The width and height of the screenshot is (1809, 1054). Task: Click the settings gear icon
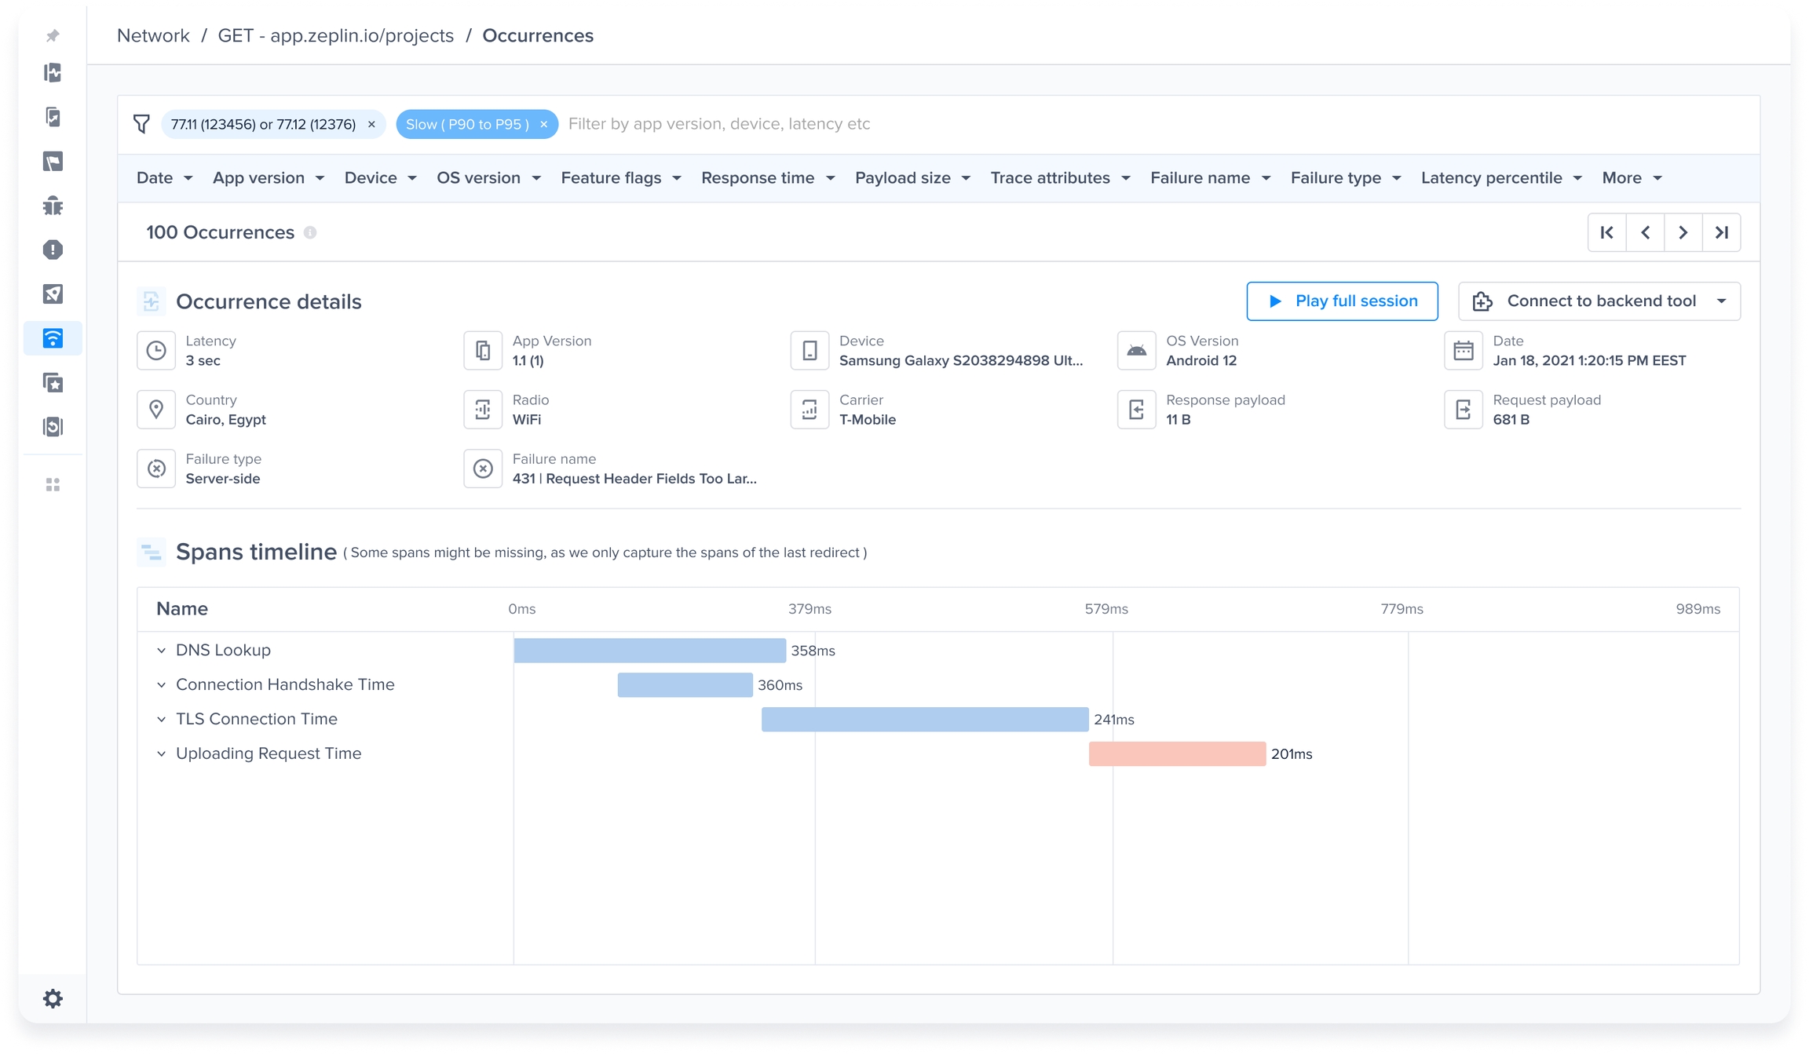pyautogui.click(x=53, y=998)
